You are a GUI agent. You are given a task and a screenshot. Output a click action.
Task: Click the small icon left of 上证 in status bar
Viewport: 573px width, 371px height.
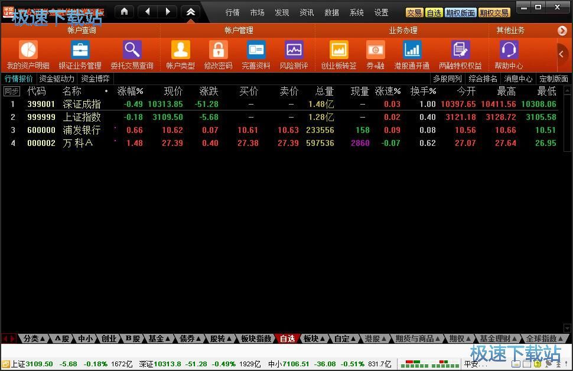point(5,364)
